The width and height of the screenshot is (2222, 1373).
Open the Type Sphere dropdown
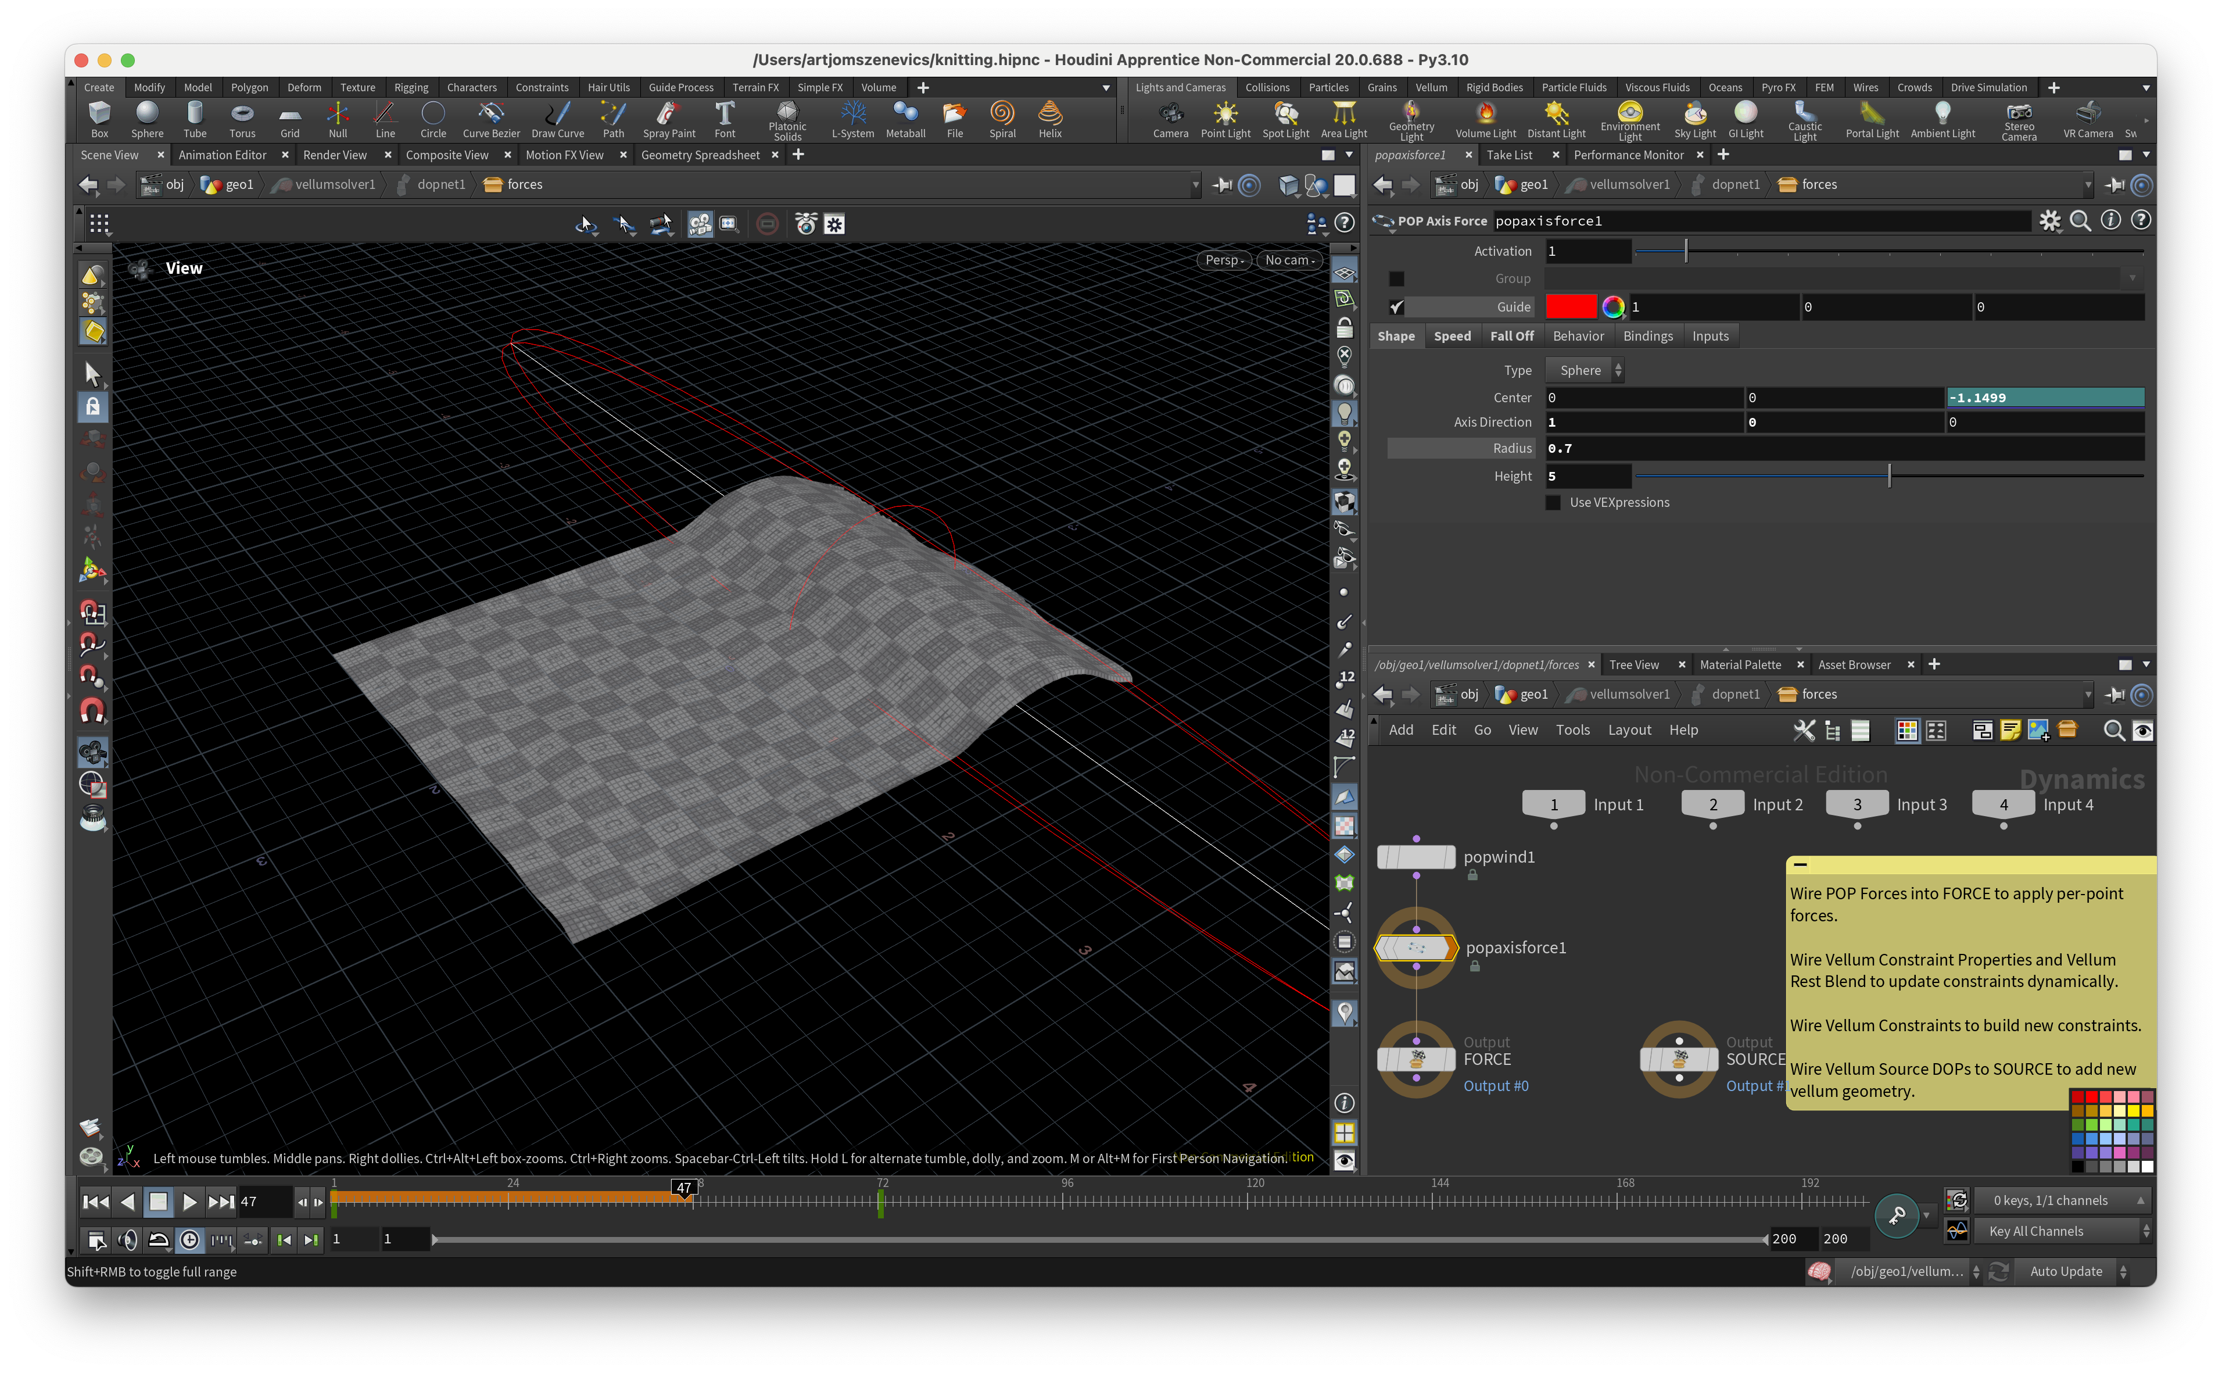pyautogui.click(x=1585, y=370)
